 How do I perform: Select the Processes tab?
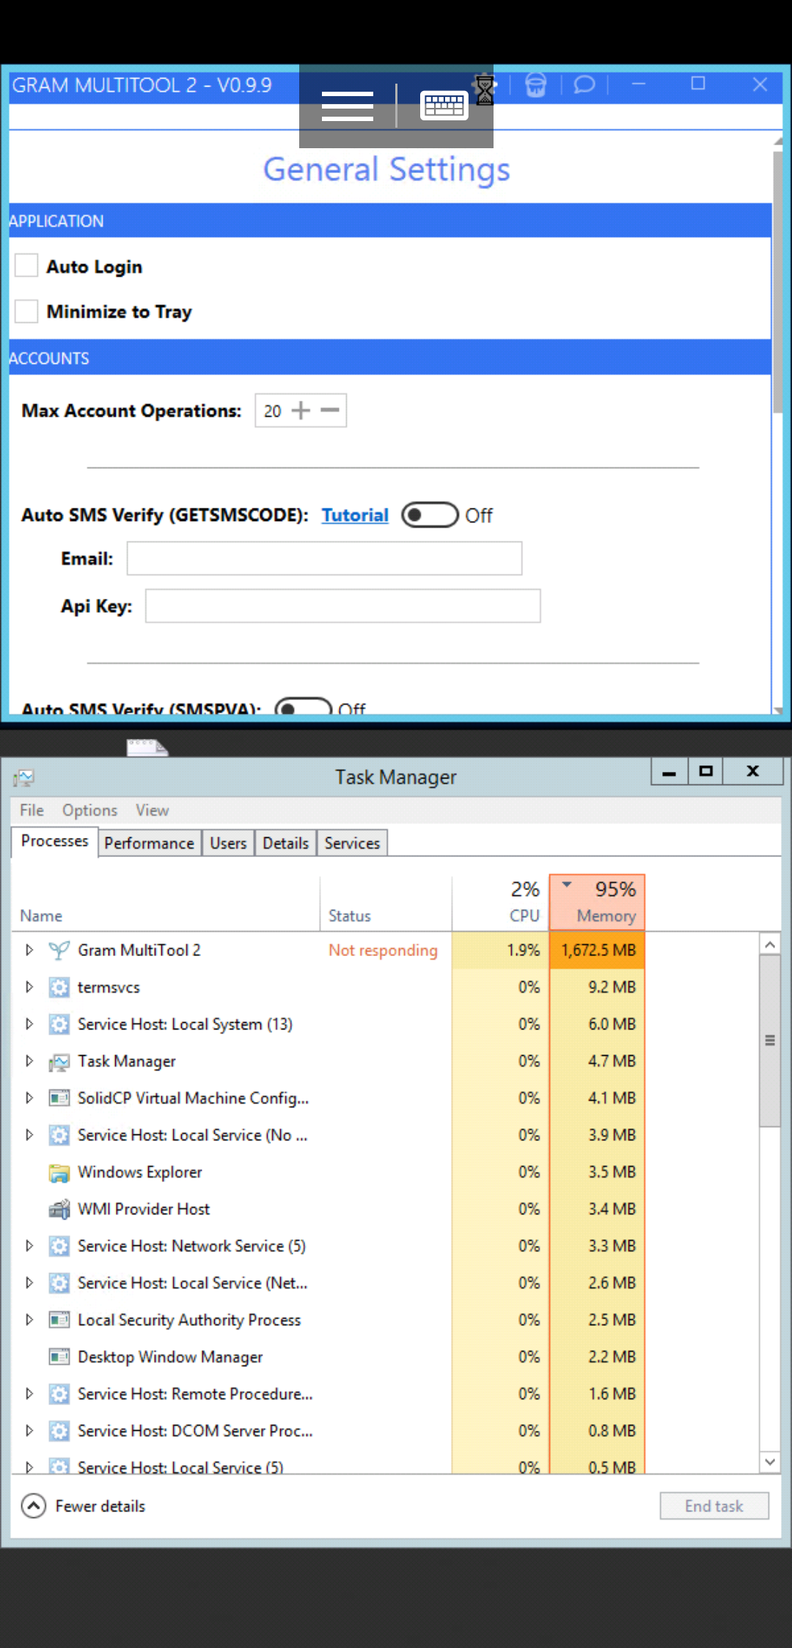click(x=55, y=841)
